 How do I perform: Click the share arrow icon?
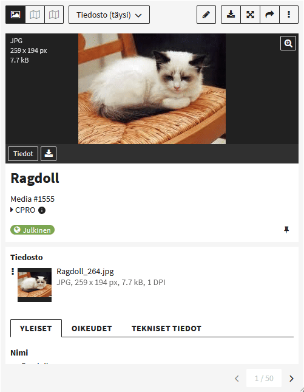[269, 15]
